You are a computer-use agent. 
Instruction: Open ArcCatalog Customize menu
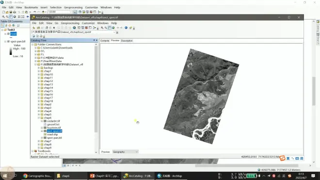point(88,23)
